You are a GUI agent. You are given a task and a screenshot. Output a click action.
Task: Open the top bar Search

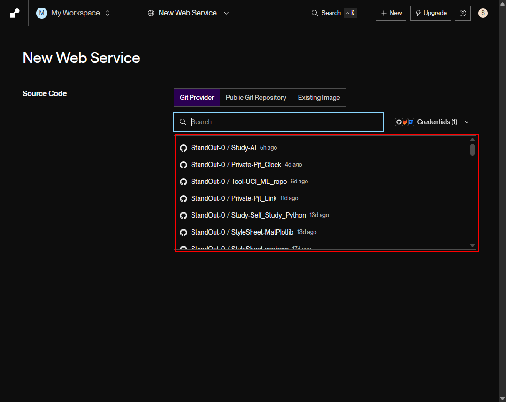click(x=334, y=13)
